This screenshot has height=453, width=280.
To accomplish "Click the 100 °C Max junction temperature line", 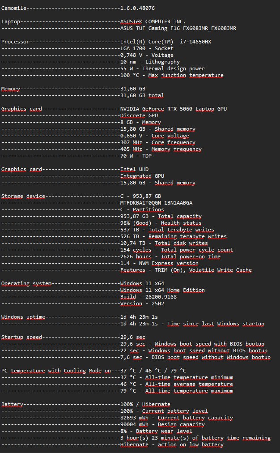I will click(172, 75).
